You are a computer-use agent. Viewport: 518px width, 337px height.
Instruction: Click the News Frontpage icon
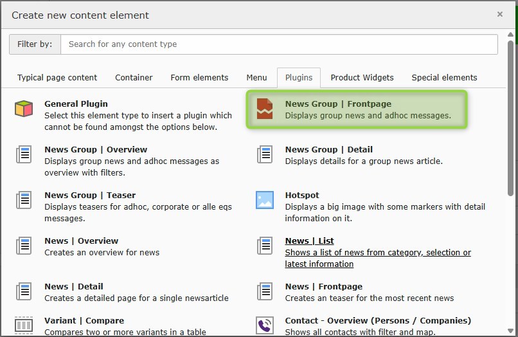(x=265, y=291)
